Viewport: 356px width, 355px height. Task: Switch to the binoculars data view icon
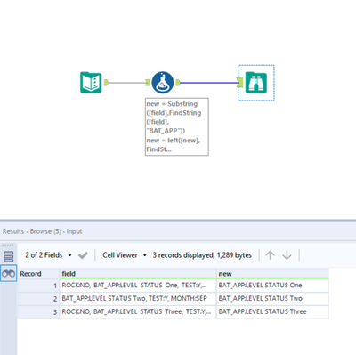(9, 273)
